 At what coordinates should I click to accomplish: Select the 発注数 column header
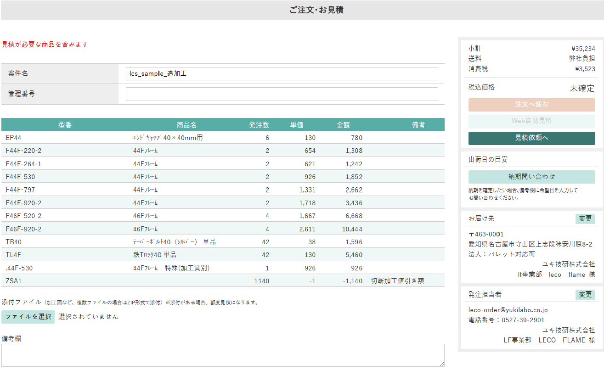point(259,125)
